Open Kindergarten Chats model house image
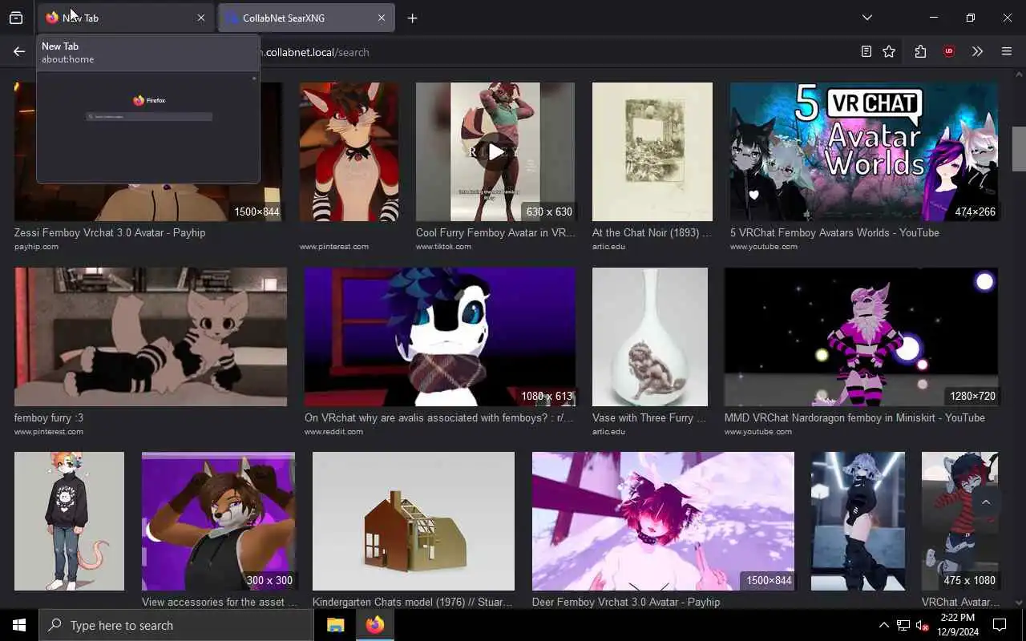 click(414, 521)
